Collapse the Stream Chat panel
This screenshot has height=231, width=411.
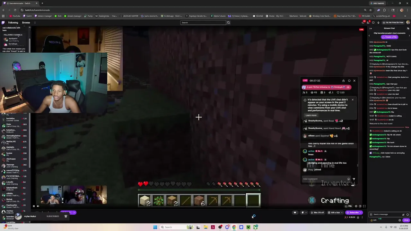coord(371,28)
